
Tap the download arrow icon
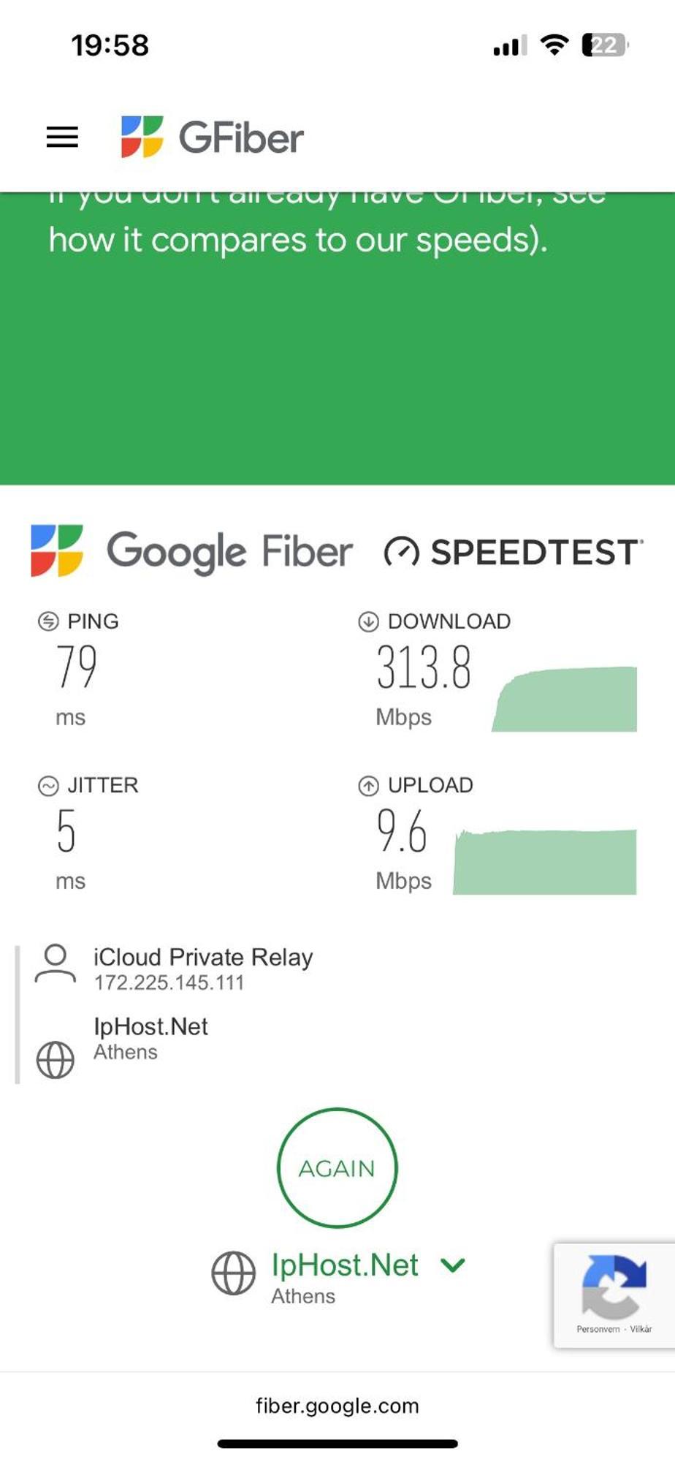tap(368, 621)
